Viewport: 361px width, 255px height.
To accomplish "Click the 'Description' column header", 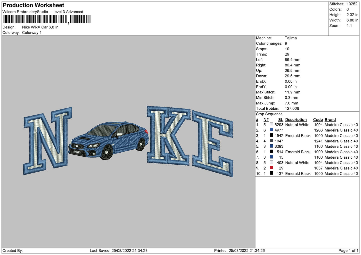I will 296,120.
